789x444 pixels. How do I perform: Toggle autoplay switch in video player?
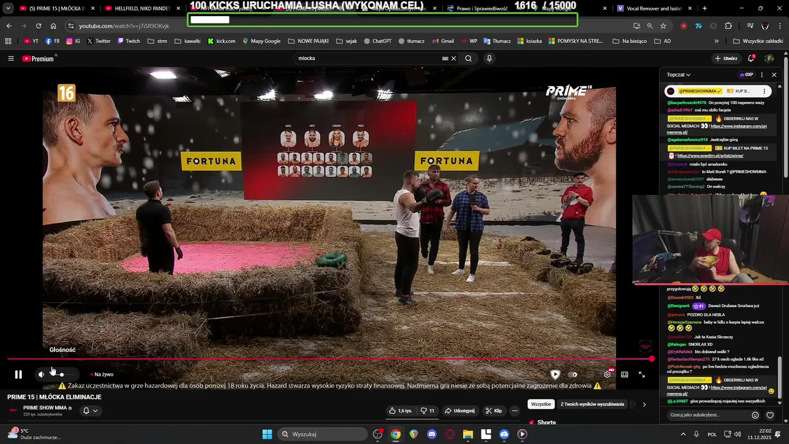(x=573, y=374)
